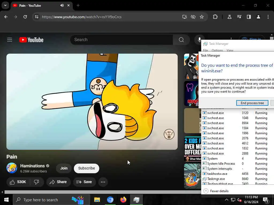Screen dimensions: 274x205
Task: Open the YouTube hamburger guide menu
Action: (x=10, y=40)
